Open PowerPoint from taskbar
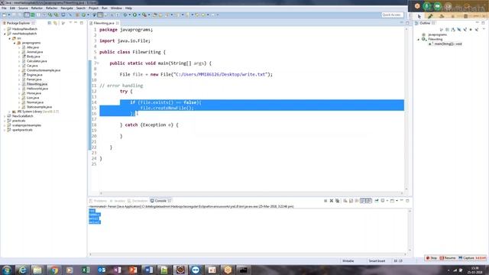 pos(133,270)
